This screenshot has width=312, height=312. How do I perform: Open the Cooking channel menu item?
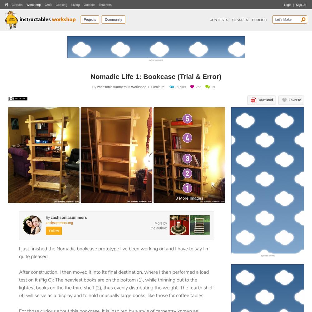tap(61, 5)
